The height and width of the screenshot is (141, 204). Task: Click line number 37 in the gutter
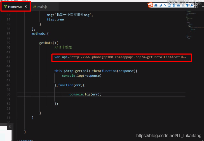click(8, 34)
